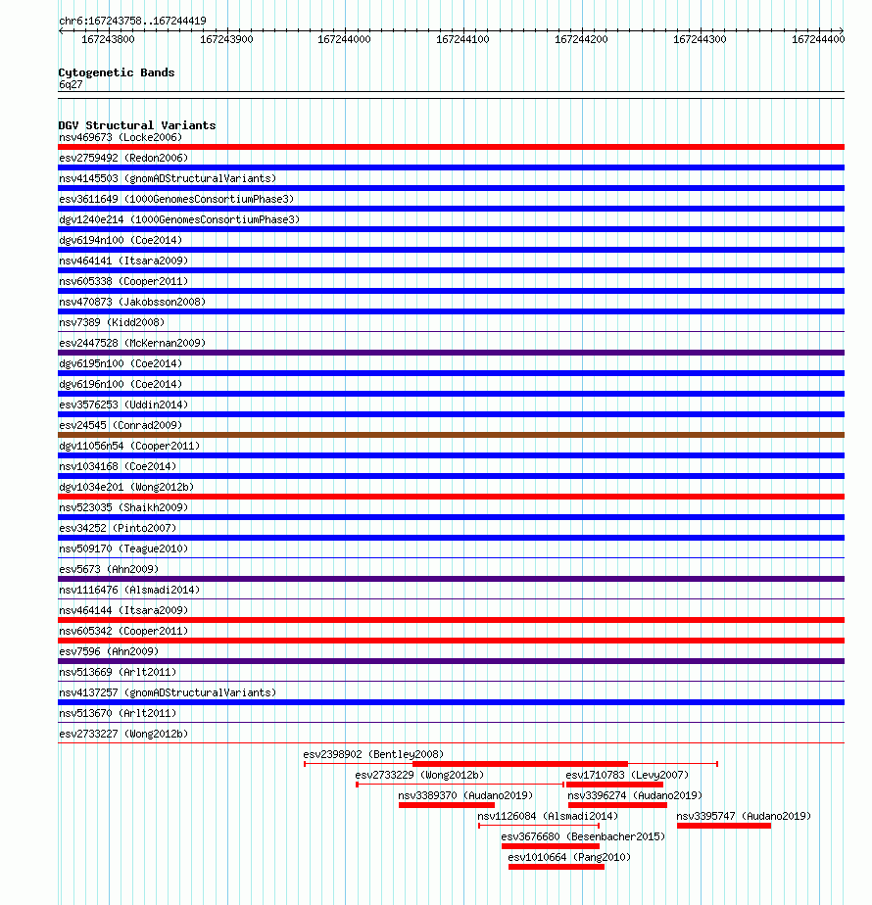
Task: Click the red bar under nsv3389370
Action: (447, 805)
